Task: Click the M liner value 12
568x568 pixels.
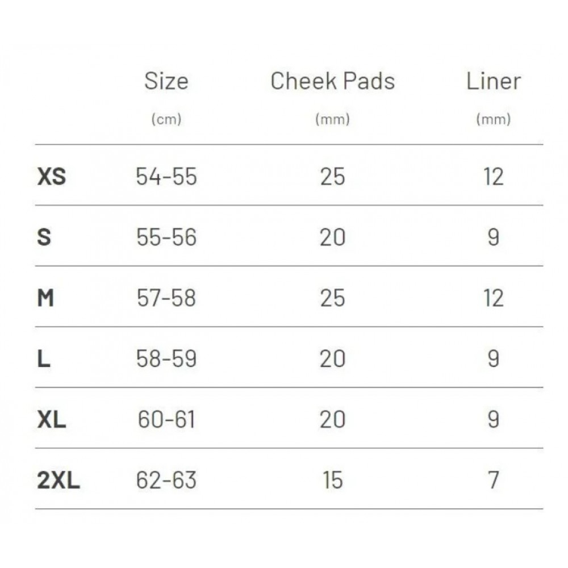Action: (494, 298)
